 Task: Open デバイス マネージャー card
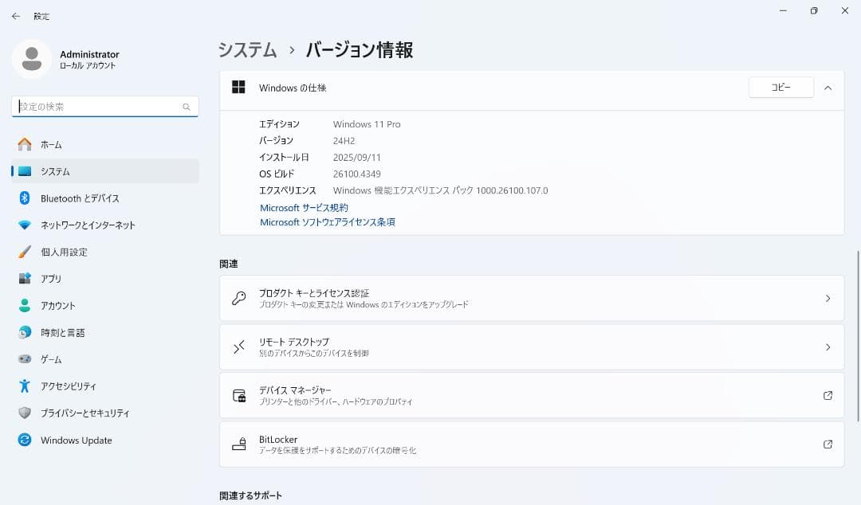point(532,395)
